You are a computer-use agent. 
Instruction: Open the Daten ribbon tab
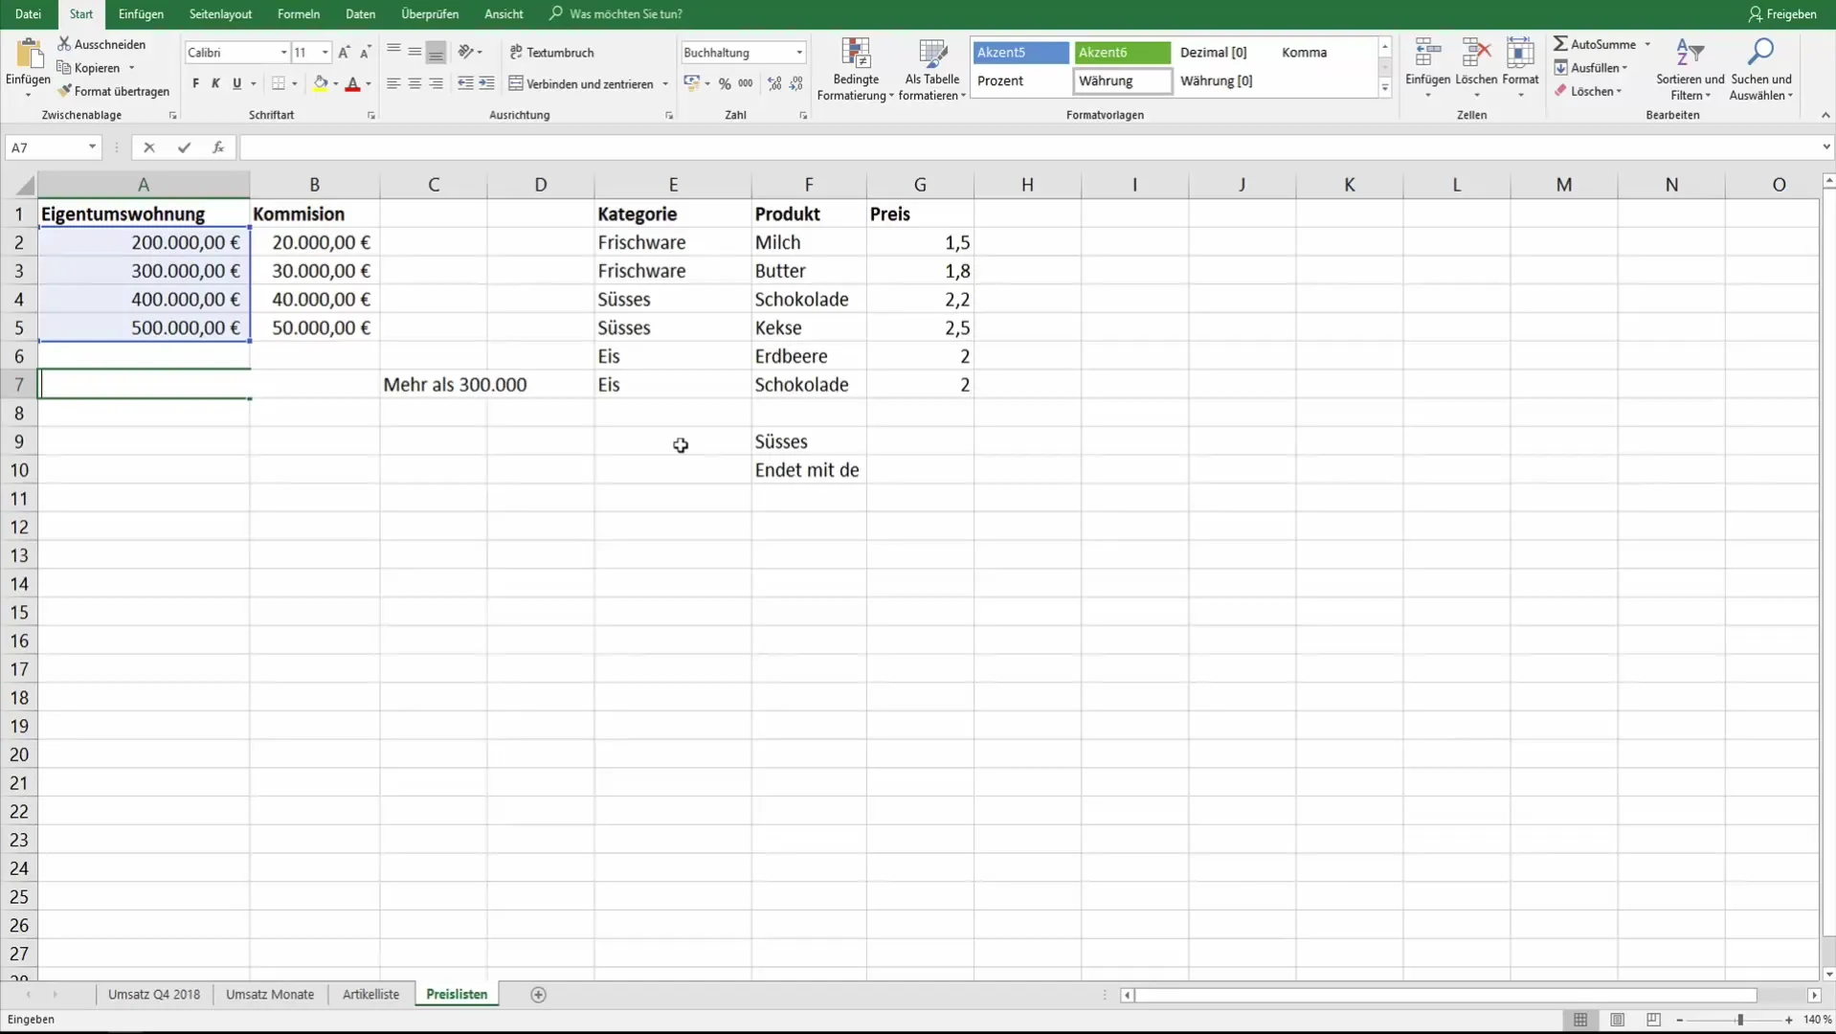360,14
